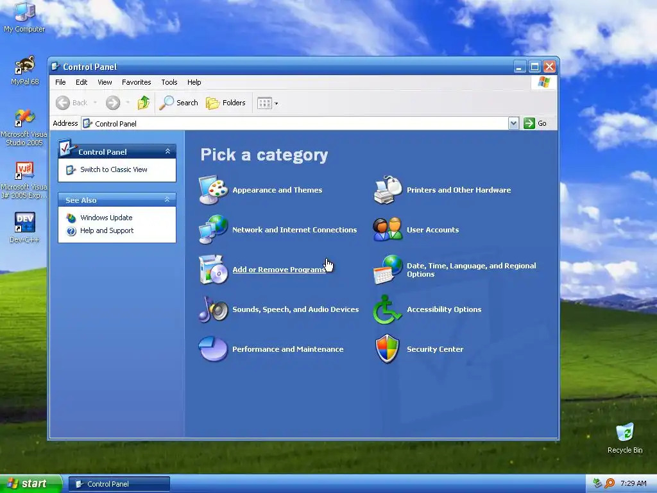
Task: Click the Windows Update icon in See Also
Action: pyautogui.click(x=71, y=218)
